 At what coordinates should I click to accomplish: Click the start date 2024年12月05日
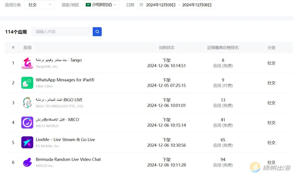coord(161,5)
